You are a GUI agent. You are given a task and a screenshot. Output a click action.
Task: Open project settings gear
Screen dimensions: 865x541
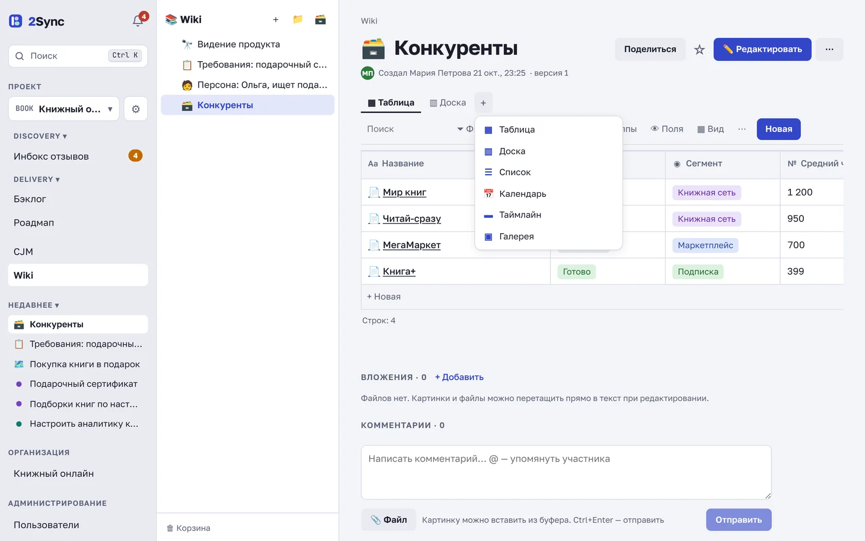pos(136,109)
